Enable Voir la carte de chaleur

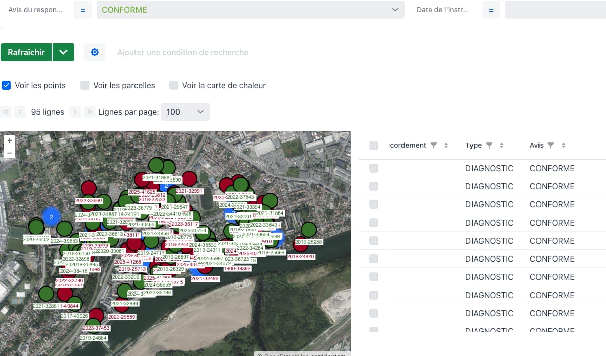click(x=174, y=85)
